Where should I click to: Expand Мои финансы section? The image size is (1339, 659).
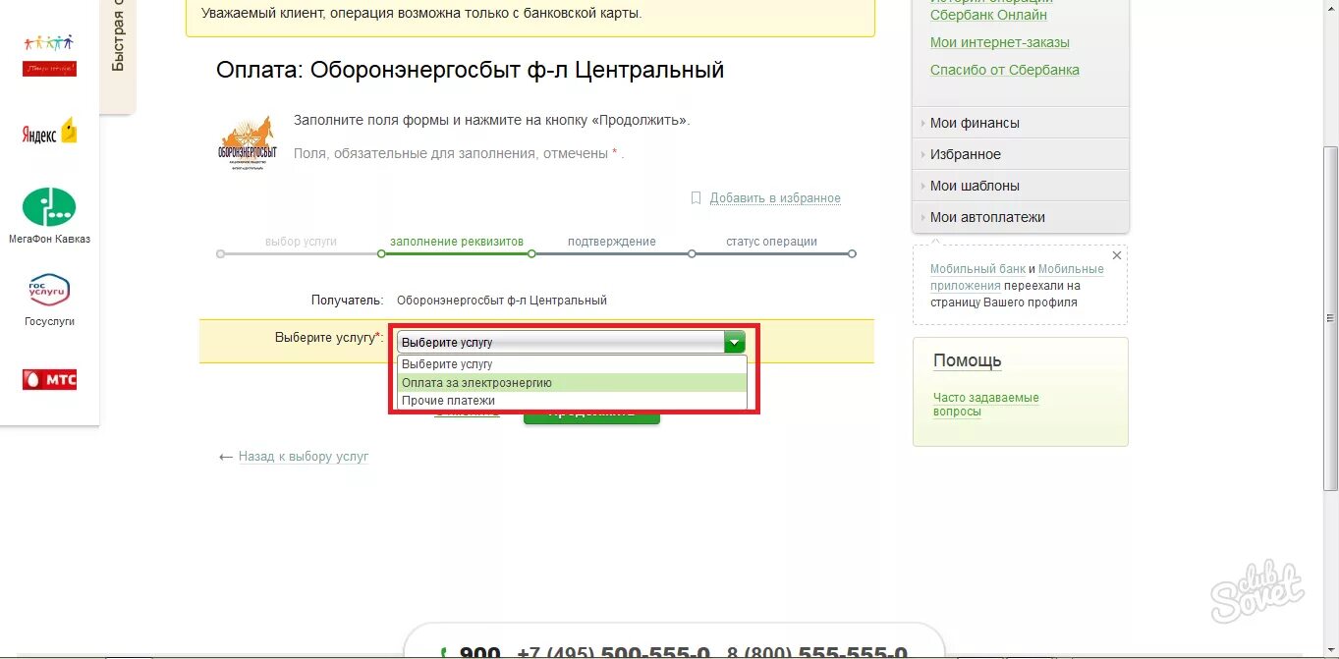1021,123
